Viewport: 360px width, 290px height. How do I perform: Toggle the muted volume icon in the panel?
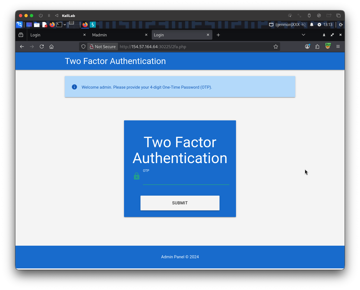coord(304,25)
